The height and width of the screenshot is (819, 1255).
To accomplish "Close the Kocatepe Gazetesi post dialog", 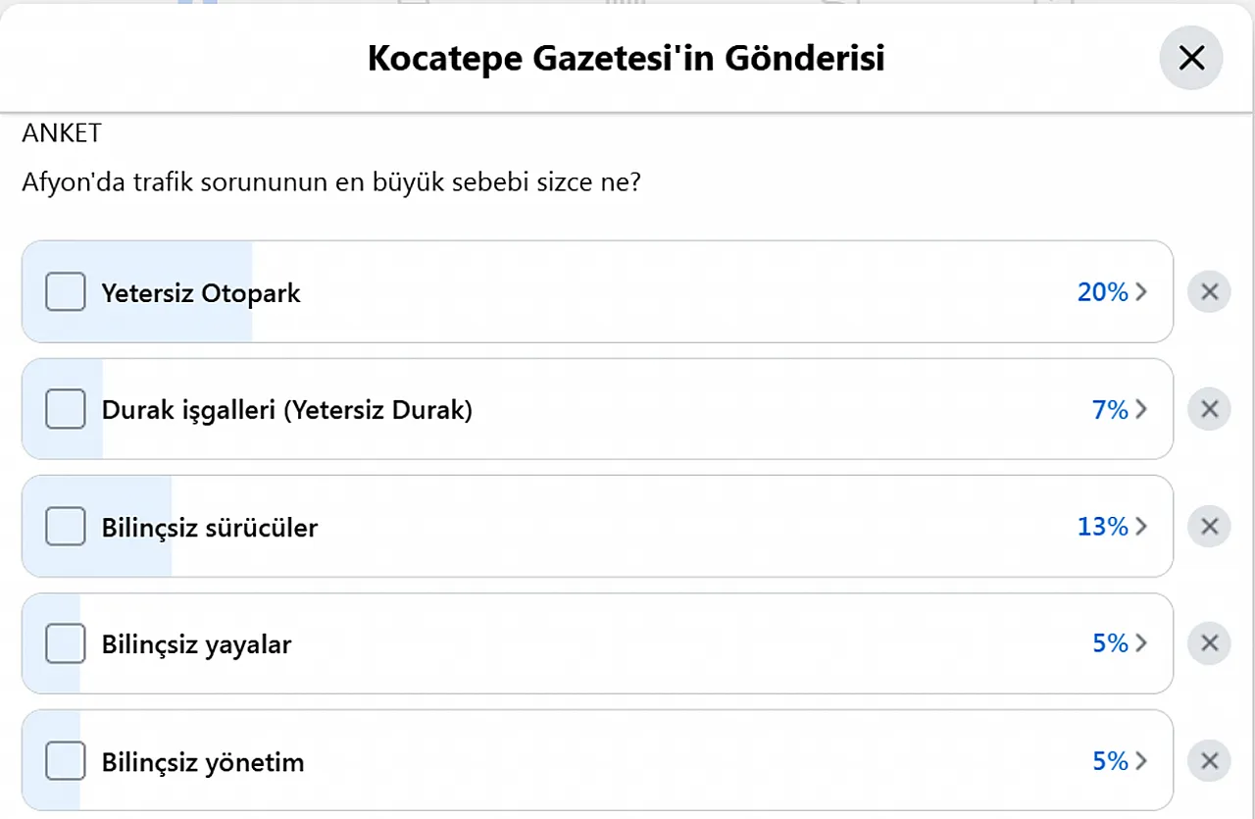I will click(x=1190, y=59).
